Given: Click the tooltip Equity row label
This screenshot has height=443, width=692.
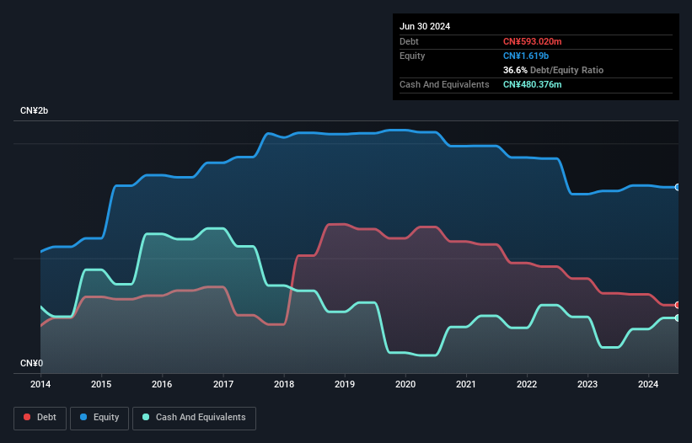Looking at the screenshot, I should coord(412,56).
